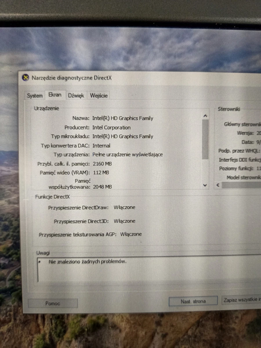261x348 pixels.
Task: Click Typ mikroukładu value Intel(R) HD Graphics Family
Action: (123, 136)
